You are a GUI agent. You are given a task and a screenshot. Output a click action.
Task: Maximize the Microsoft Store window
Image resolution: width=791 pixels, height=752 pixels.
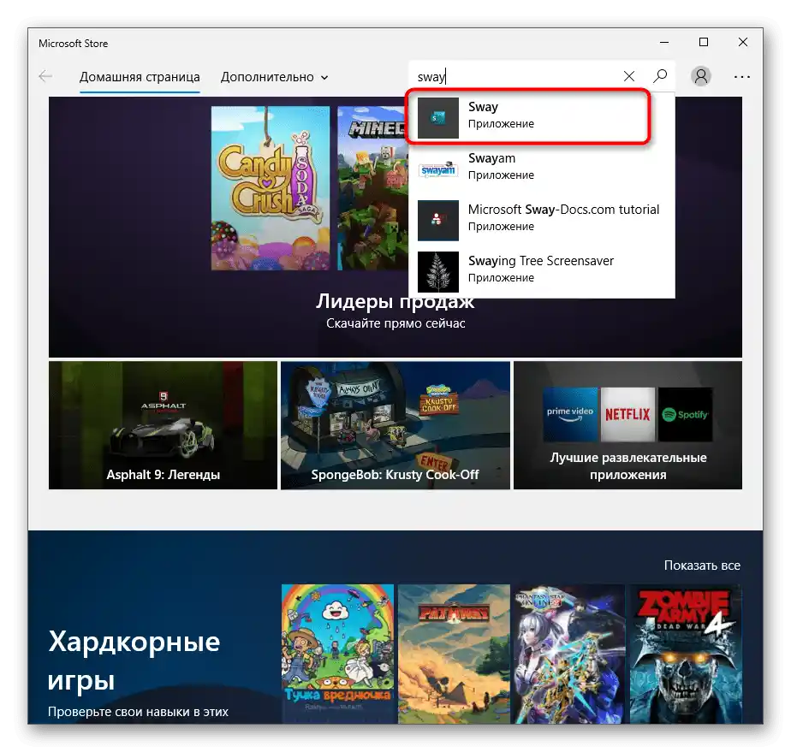703,42
